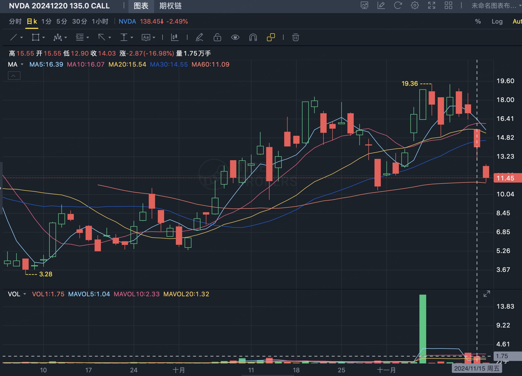Screen dimensions: 522x376
Task: Open the text annotation tool dropdown arrow
Action: (154, 37)
